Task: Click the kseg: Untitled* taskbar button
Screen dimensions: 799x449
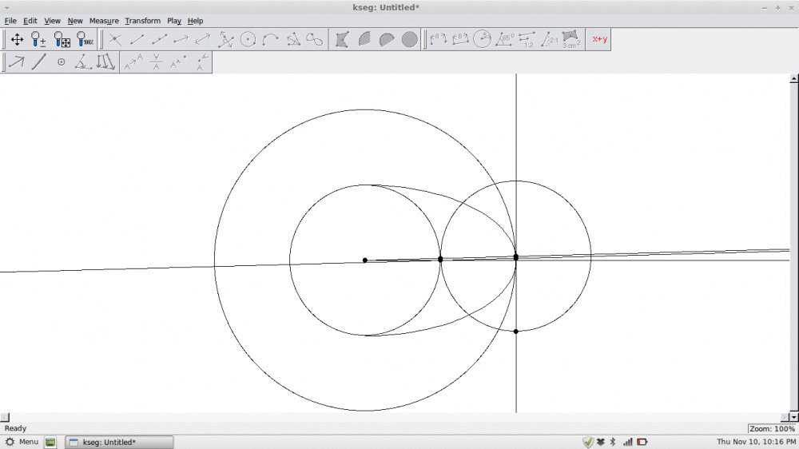Action: (118, 442)
